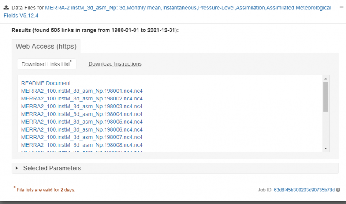Download the MERRA2 198007 nc4 file
The height and width of the screenshot is (204, 346).
[82, 137]
